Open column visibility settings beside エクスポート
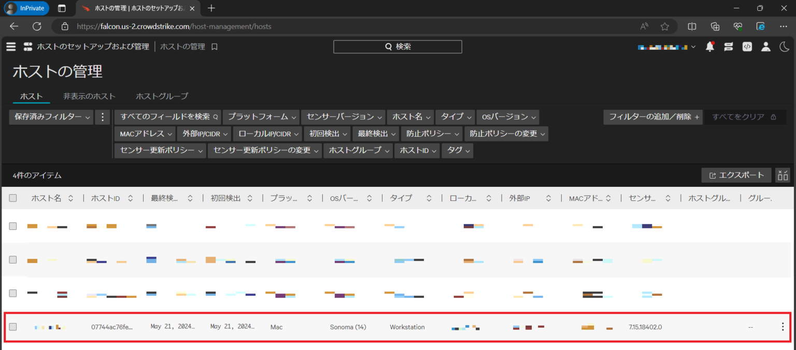796x350 pixels. coord(783,175)
